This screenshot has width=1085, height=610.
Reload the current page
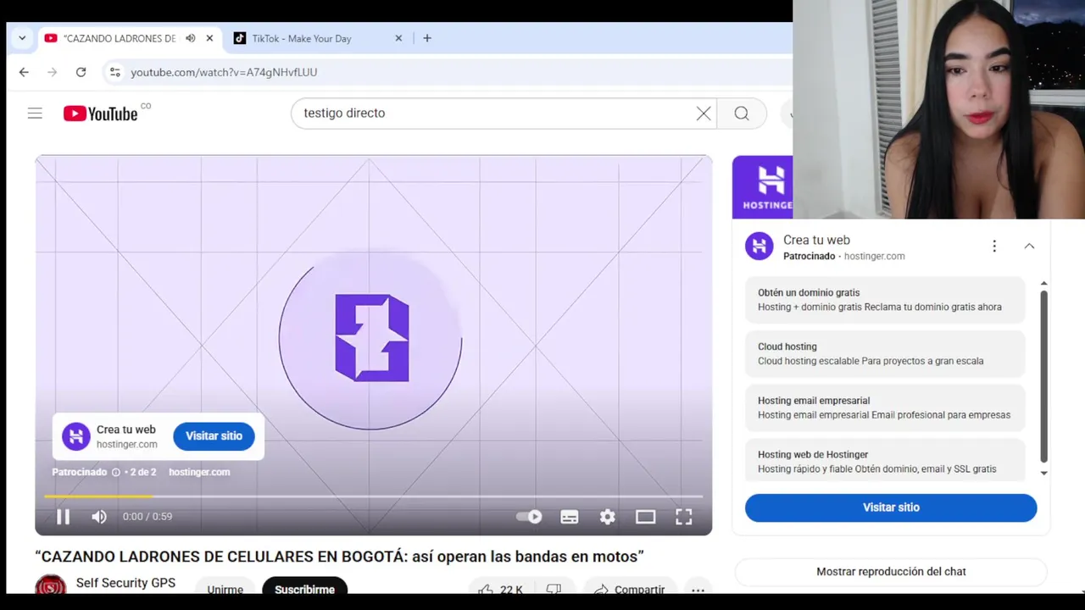coord(81,72)
